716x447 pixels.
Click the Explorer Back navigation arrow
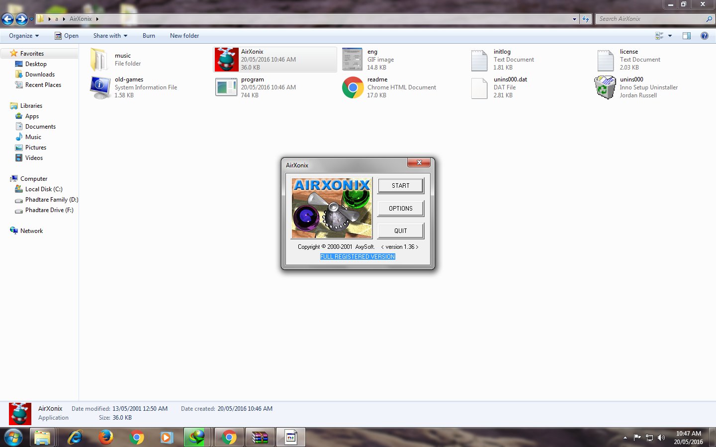coord(7,19)
